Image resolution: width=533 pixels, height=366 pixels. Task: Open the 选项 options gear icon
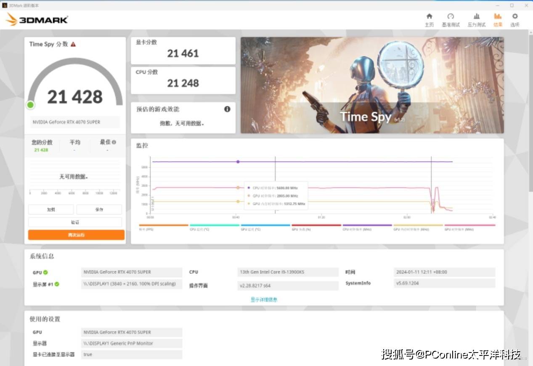pyautogui.click(x=514, y=19)
